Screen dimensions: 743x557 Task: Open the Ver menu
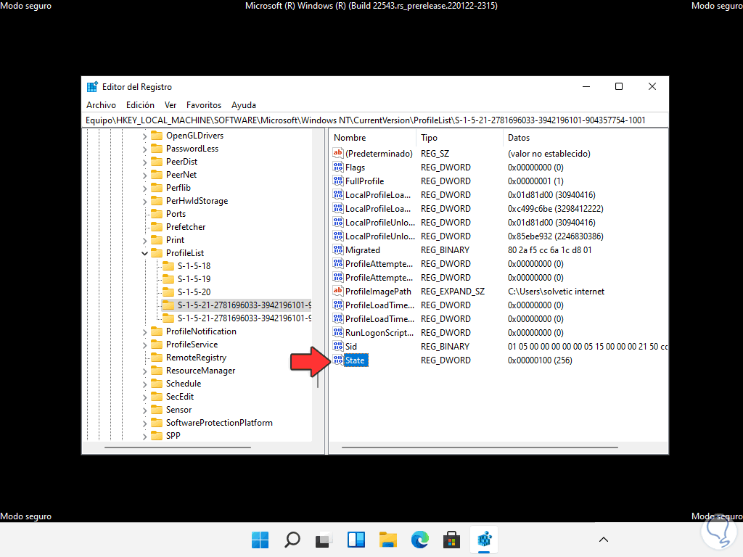point(171,105)
